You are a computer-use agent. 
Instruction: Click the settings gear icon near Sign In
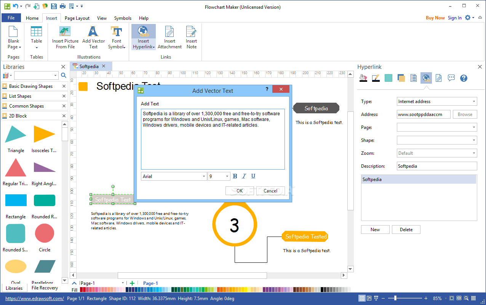468,17
